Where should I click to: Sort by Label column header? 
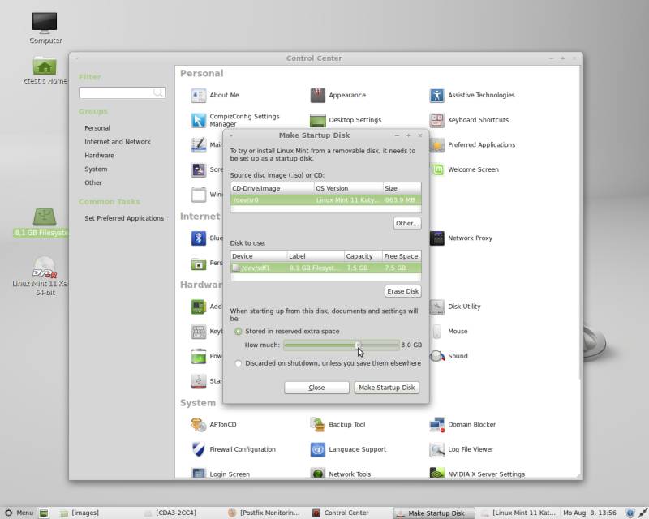(x=316, y=256)
